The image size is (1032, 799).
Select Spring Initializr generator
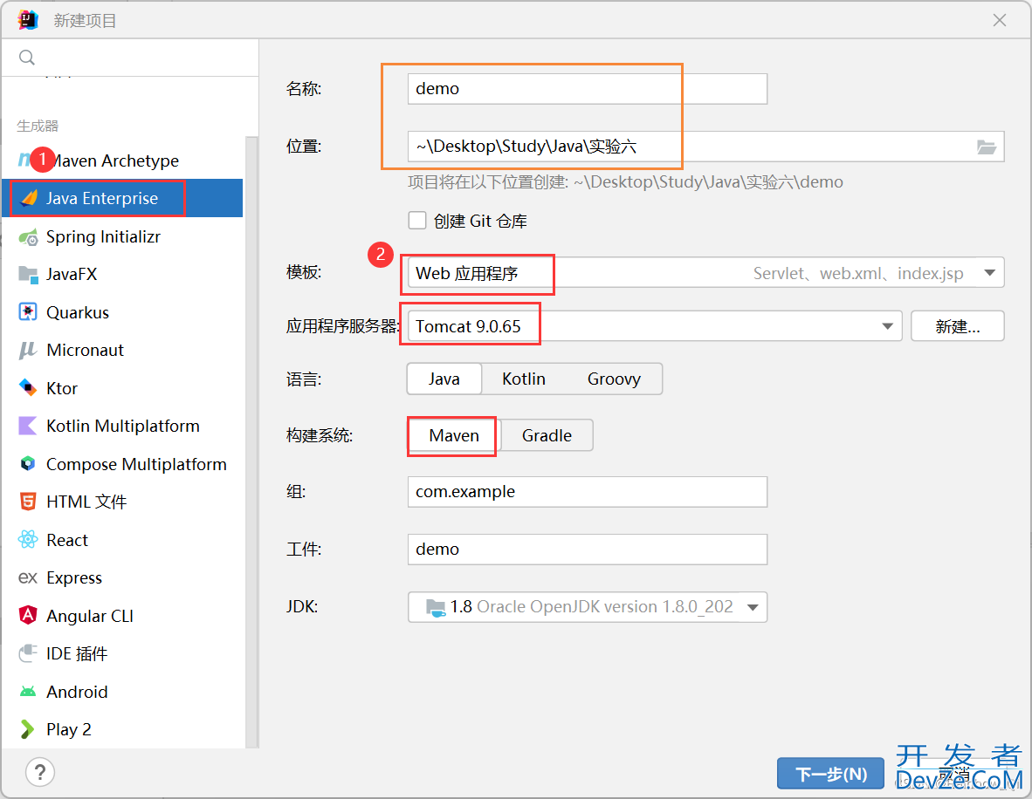[x=122, y=236]
